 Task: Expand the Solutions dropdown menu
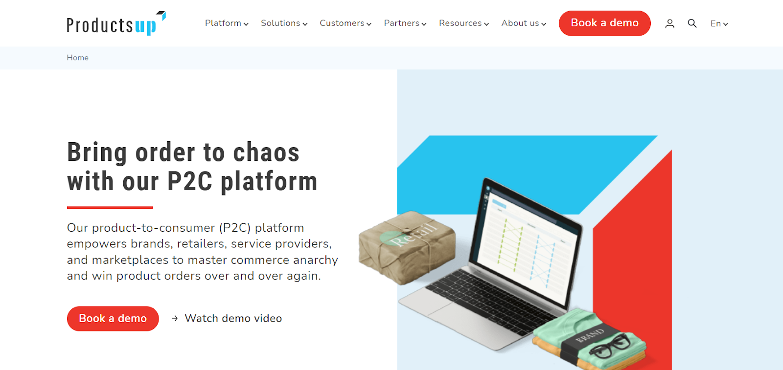(x=284, y=23)
